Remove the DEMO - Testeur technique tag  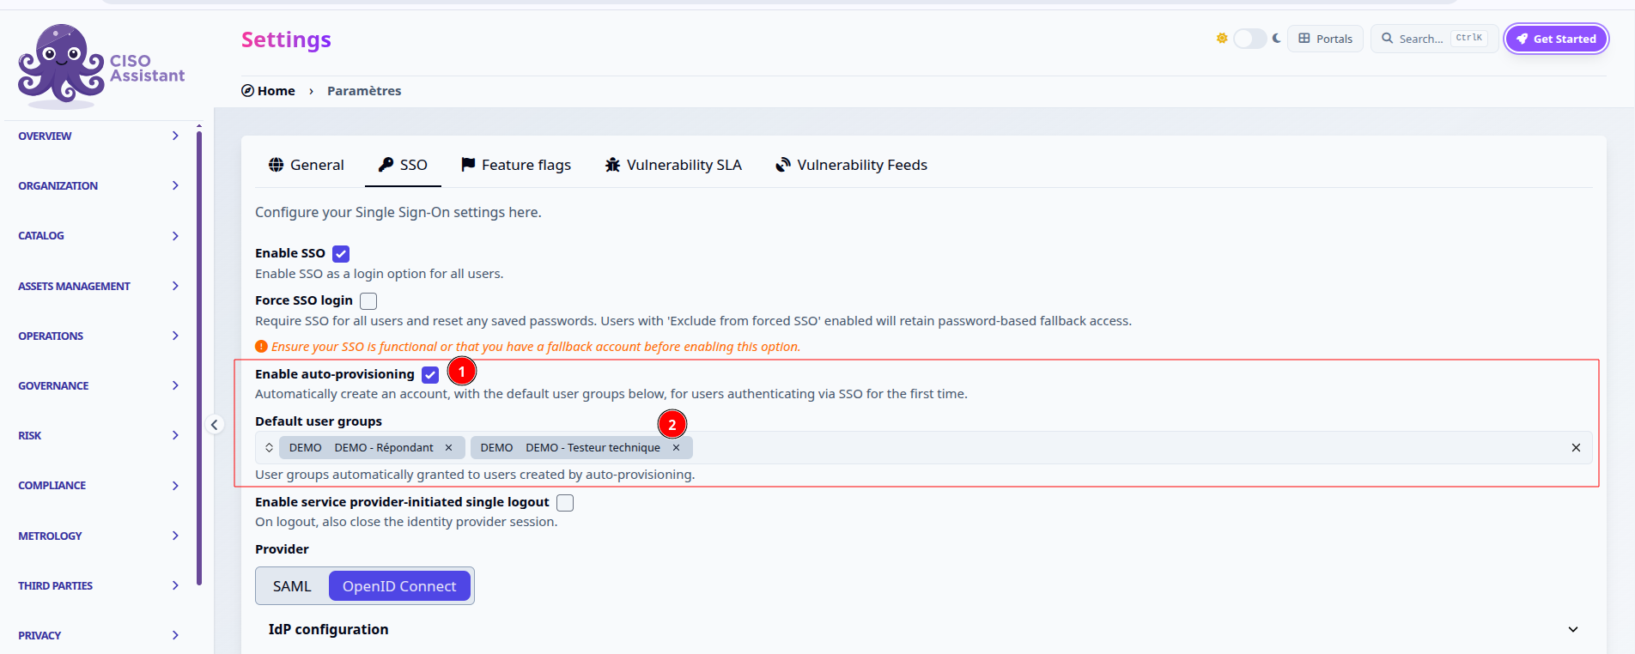676,448
